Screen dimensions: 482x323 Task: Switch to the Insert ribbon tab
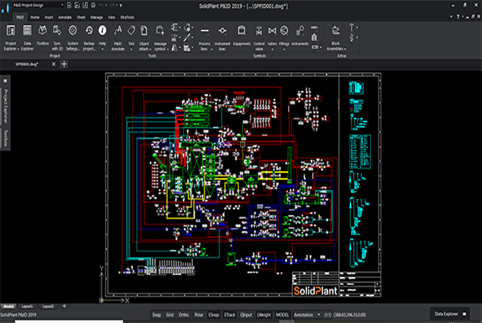pos(49,17)
